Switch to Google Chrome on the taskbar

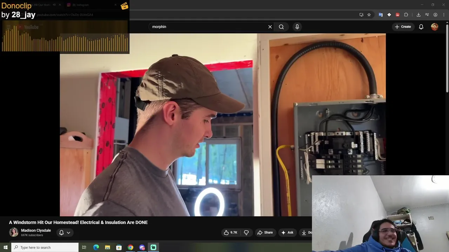click(x=130, y=247)
